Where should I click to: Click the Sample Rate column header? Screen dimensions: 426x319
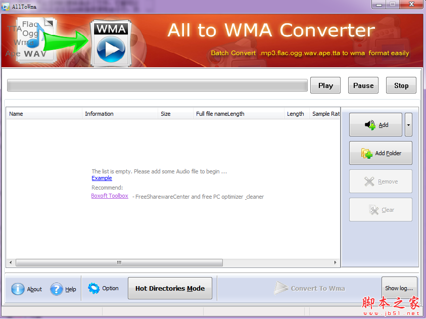click(x=324, y=114)
